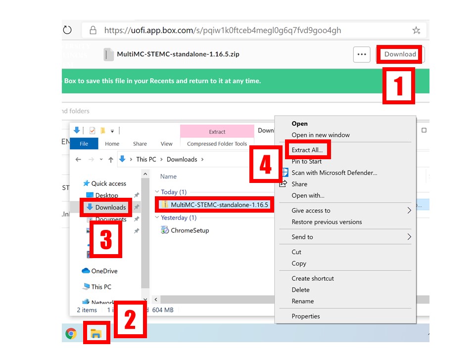Click This PC in address breadcrumb
The width and height of the screenshot is (475, 356).
pyautogui.click(x=146, y=159)
